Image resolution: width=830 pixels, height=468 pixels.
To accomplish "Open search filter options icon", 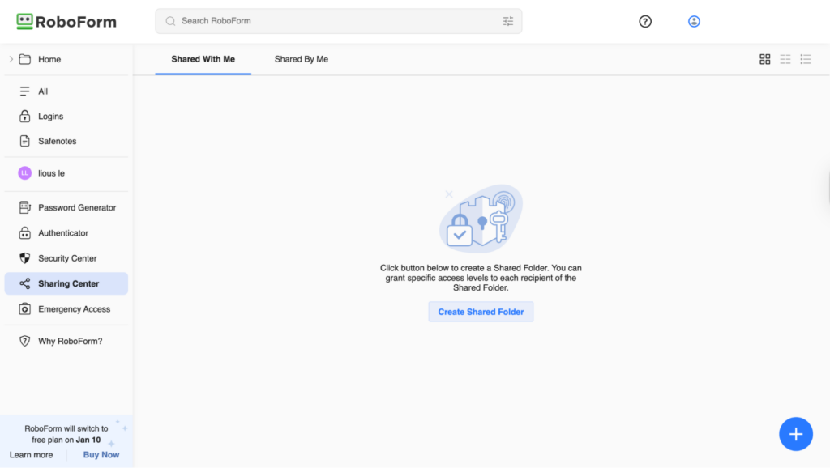I will [x=507, y=21].
